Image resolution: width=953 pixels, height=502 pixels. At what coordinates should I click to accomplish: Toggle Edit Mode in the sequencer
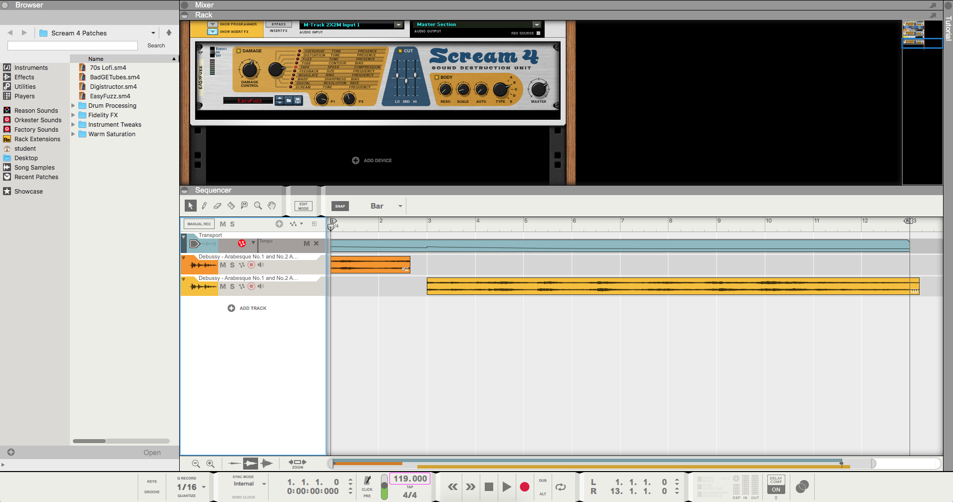click(304, 206)
